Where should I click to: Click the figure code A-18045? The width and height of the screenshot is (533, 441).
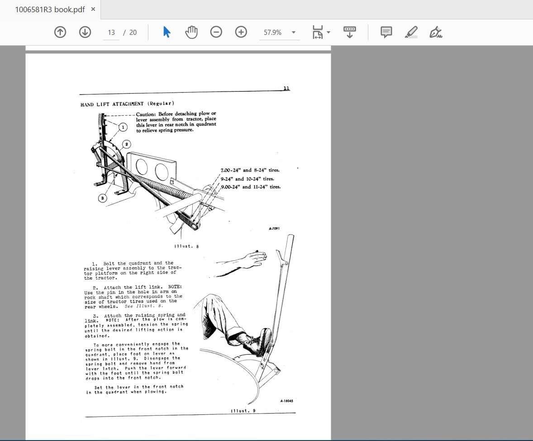click(x=286, y=401)
